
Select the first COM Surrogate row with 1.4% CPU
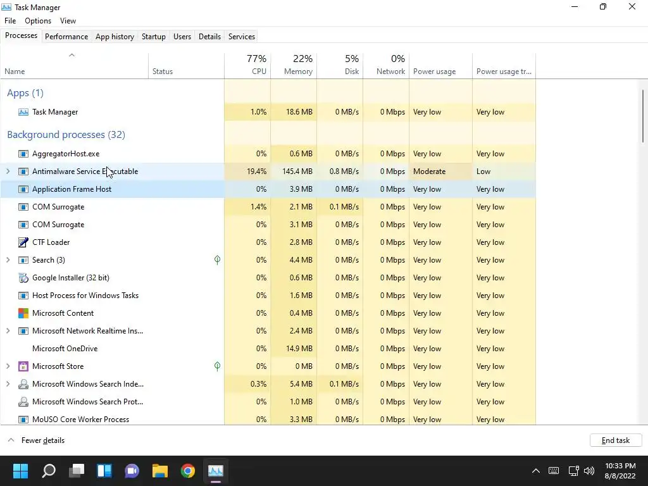click(268, 207)
